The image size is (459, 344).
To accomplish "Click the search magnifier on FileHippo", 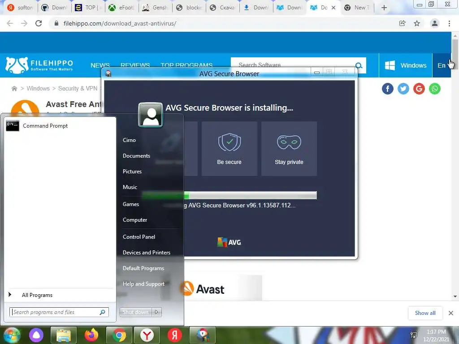I will click(x=359, y=65).
